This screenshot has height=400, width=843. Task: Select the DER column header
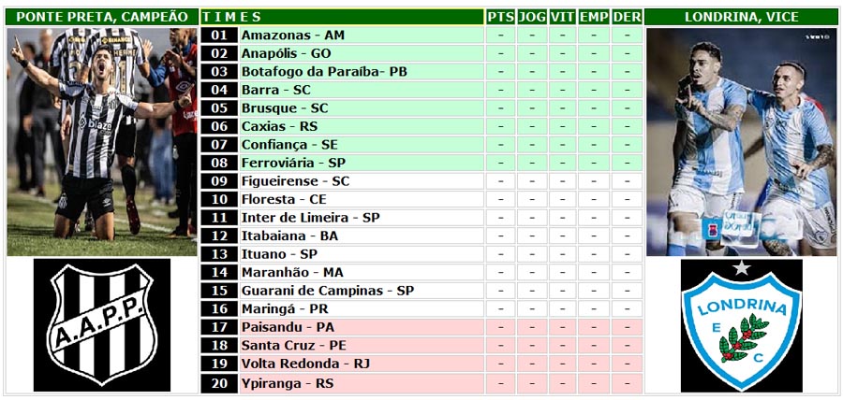pos(627,17)
